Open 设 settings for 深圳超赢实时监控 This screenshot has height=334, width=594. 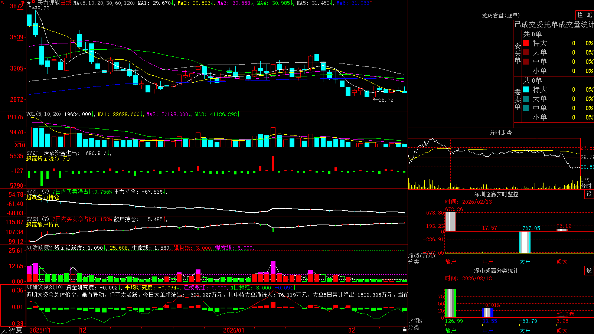click(589, 194)
